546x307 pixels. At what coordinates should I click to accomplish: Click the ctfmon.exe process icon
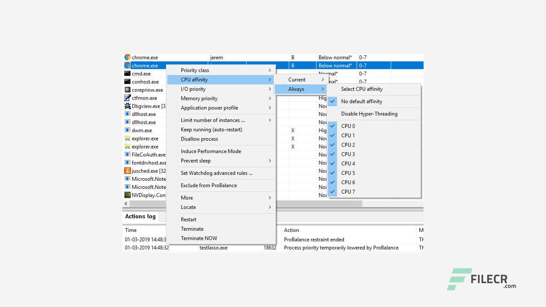[x=127, y=98]
